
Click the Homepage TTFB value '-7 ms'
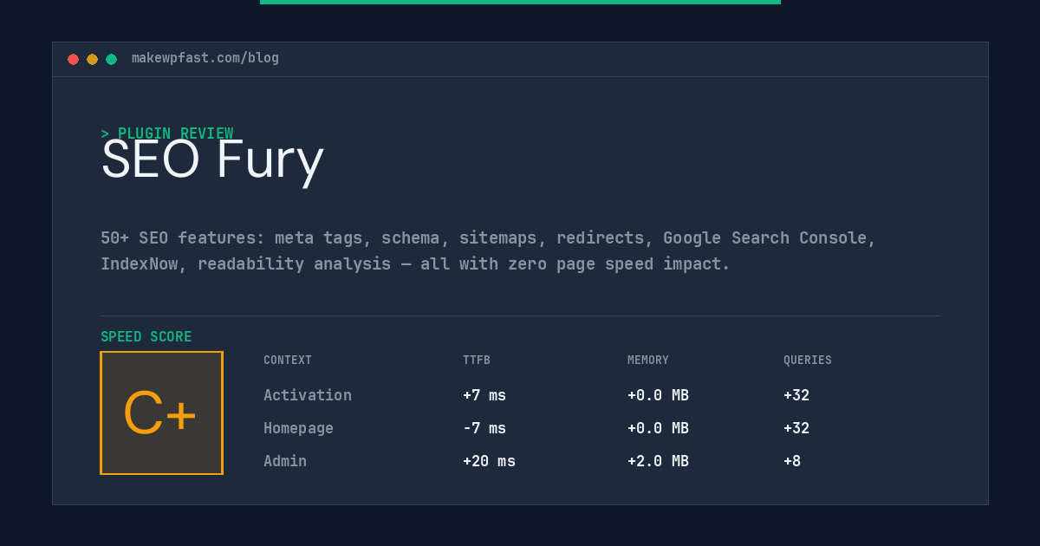(484, 428)
